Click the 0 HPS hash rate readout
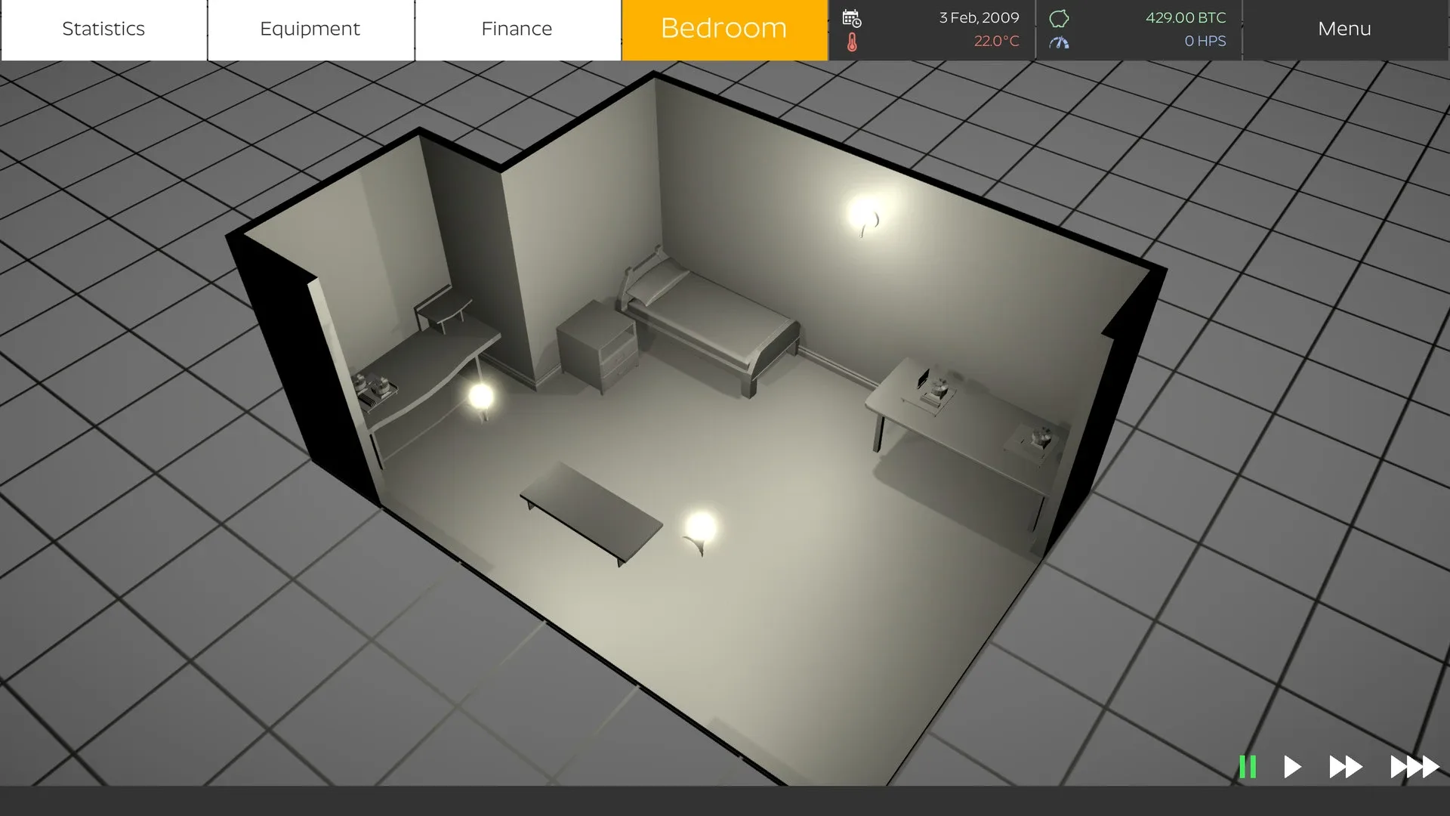 click(1205, 42)
